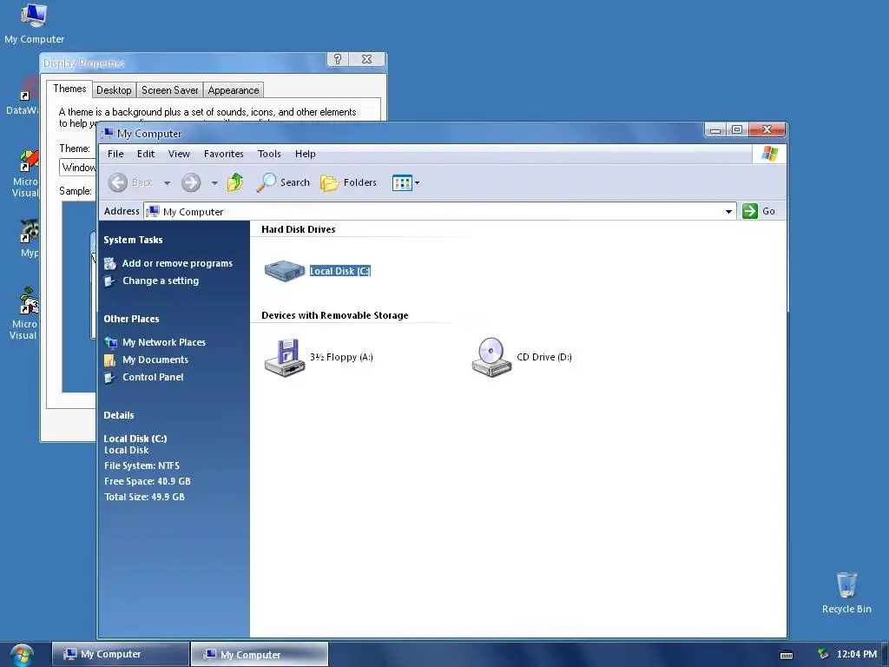Click Devices with Removable Storage header
Screen dimensions: 889x667
point(334,315)
